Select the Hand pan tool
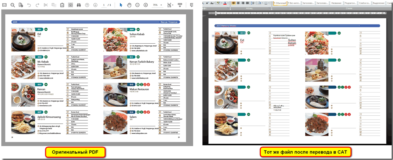393x160 pixels. pos(129,5)
